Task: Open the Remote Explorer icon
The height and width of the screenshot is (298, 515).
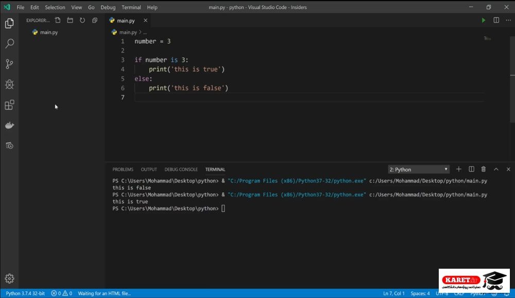Action: [9, 145]
